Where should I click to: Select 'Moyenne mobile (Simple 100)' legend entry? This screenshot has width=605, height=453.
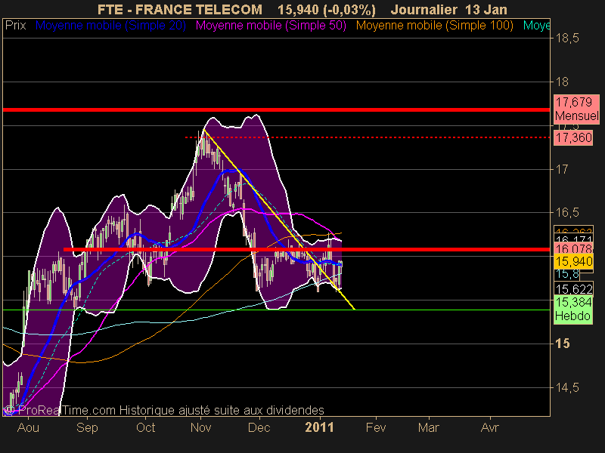(434, 26)
